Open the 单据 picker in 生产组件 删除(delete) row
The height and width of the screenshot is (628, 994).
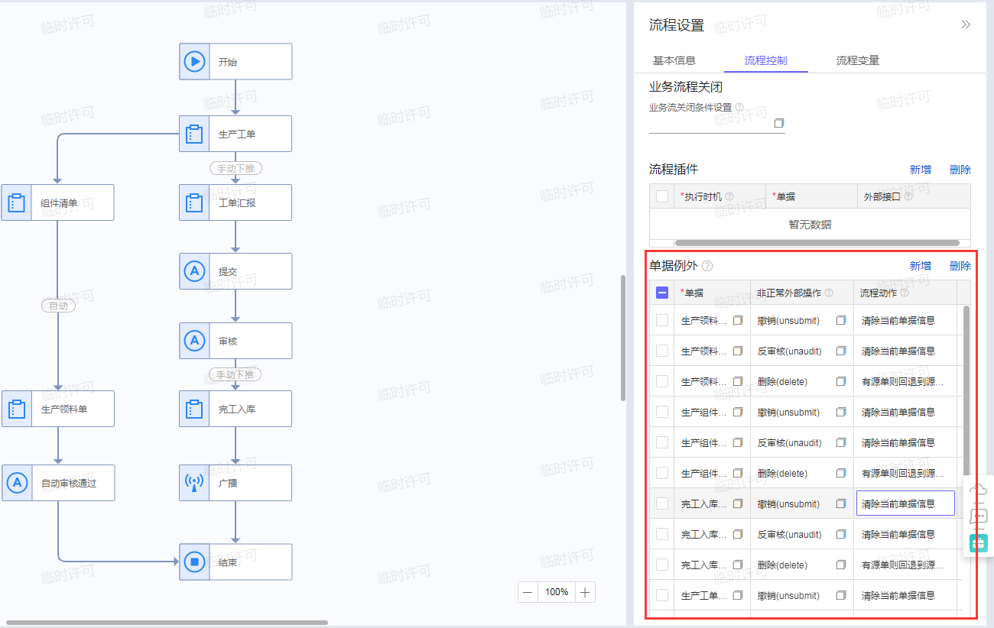[738, 473]
